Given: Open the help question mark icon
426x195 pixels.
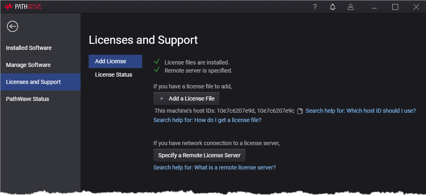Looking at the screenshot, I should click(315, 7).
